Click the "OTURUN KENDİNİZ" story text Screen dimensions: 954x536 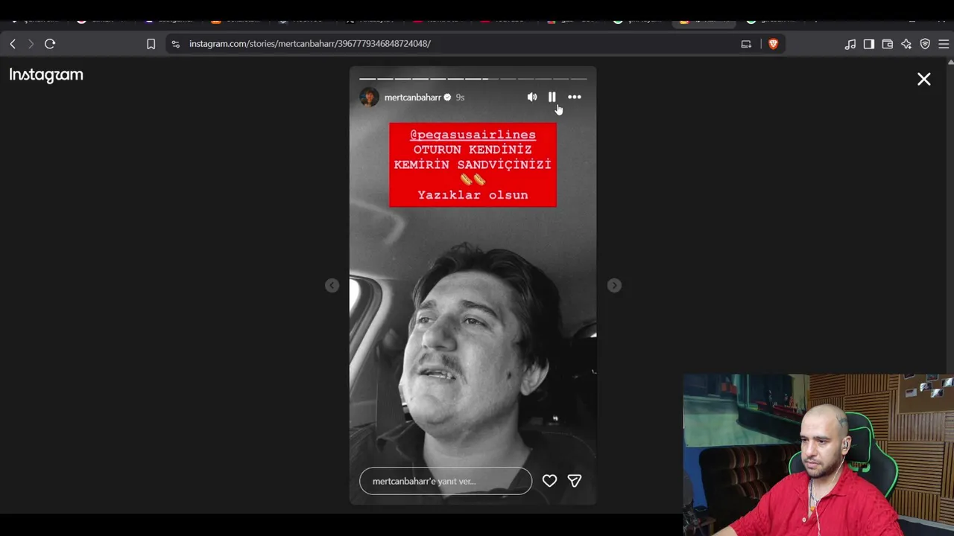point(473,150)
